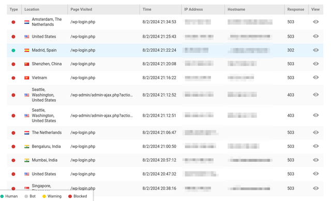Image resolution: width=331 pixels, height=201 pixels.
Task: Click red blocked dot on Mumbai row
Action: [13, 160]
